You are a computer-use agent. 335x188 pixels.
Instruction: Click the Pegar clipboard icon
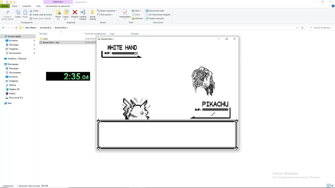click(x=25, y=12)
